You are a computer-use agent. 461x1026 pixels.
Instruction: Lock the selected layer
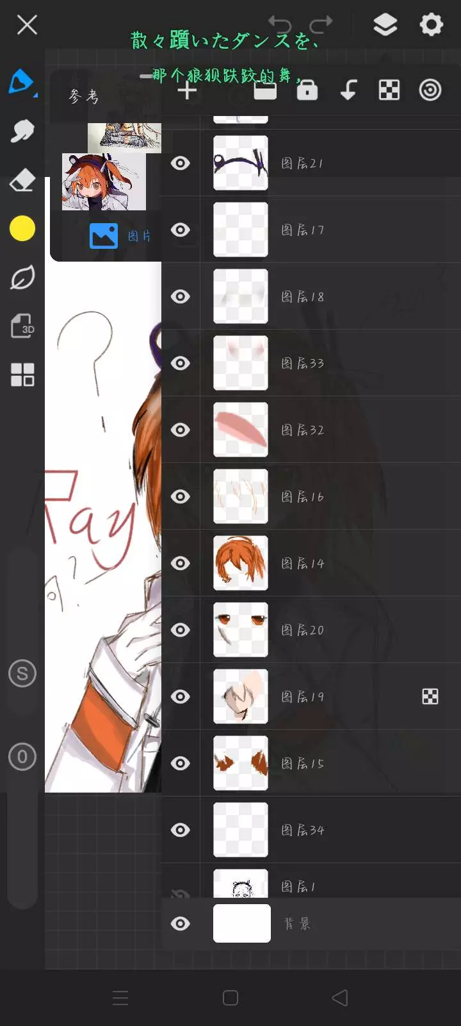tap(307, 90)
